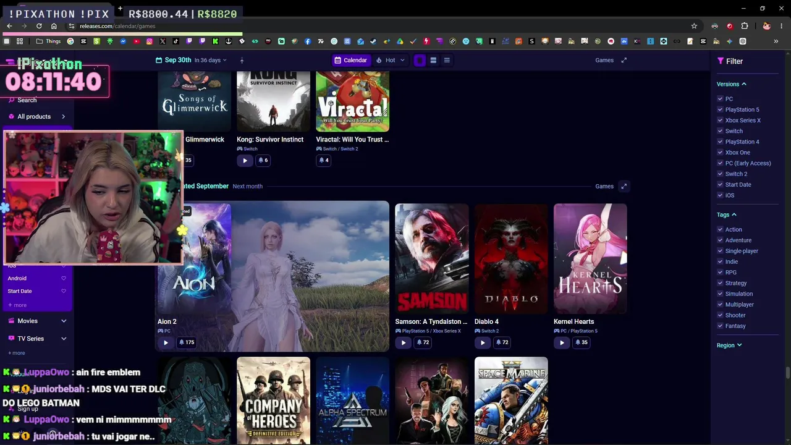Toggle the Multiplayer tag checkbox

point(720,304)
